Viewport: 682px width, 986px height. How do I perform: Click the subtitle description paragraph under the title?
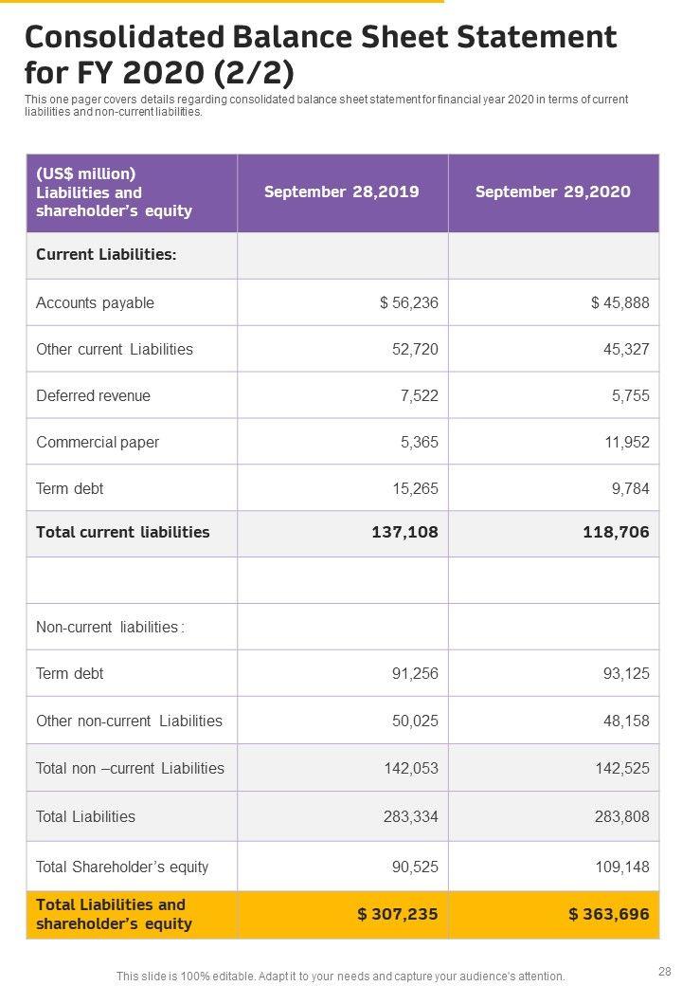coord(326,105)
